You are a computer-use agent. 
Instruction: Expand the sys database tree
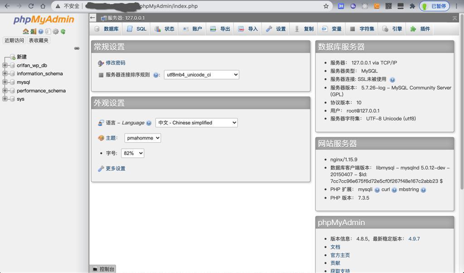pyautogui.click(x=5, y=99)
